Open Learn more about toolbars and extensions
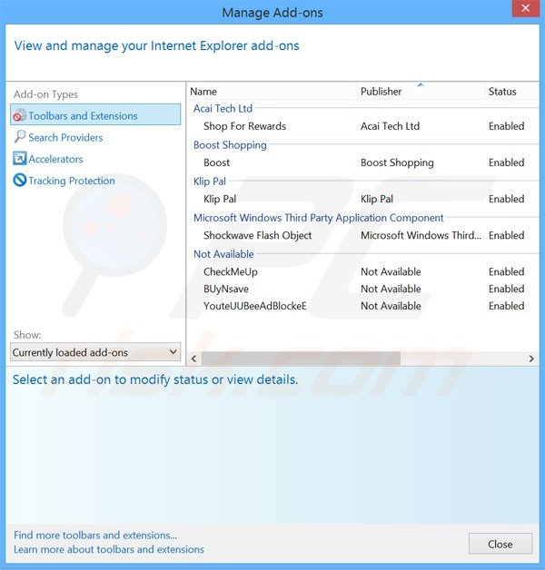 tap(109, 549)
